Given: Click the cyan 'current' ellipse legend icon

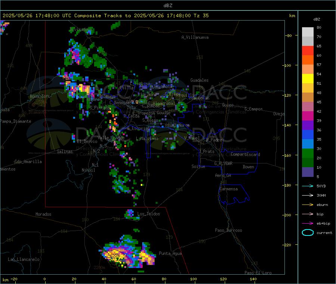Looking at the screenshot, I should click(308, 232).
